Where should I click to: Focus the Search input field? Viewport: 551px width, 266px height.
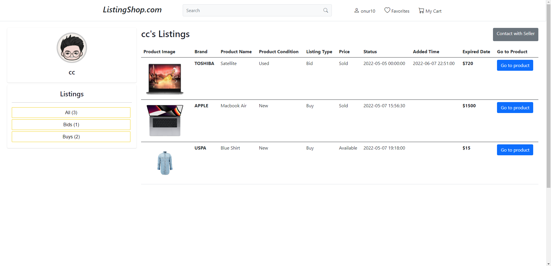(x=252, y=10)
